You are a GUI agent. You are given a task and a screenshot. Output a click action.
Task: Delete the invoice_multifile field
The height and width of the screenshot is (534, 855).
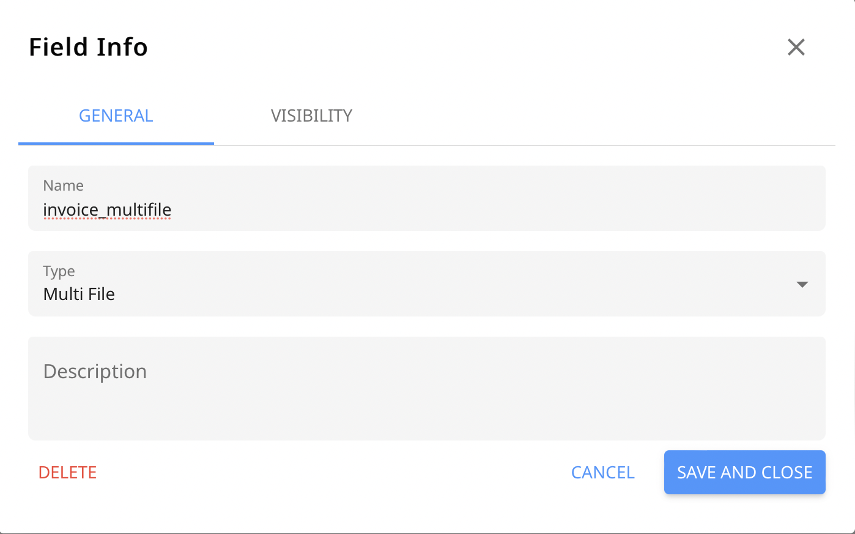point(67,472)
